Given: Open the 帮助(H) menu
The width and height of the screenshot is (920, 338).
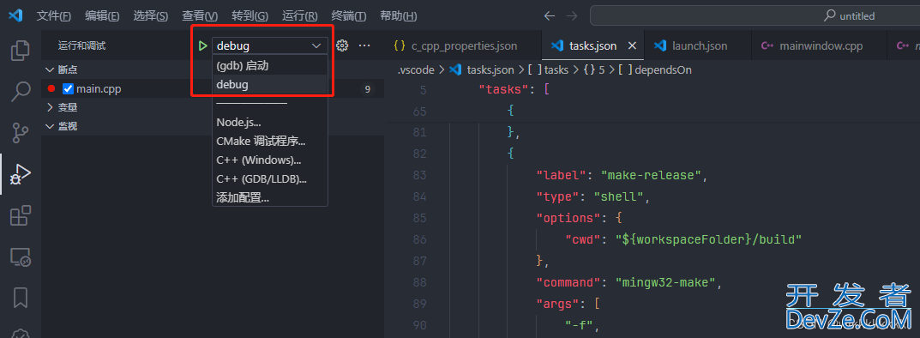Looking at the screenshot, I should [399, 15].
